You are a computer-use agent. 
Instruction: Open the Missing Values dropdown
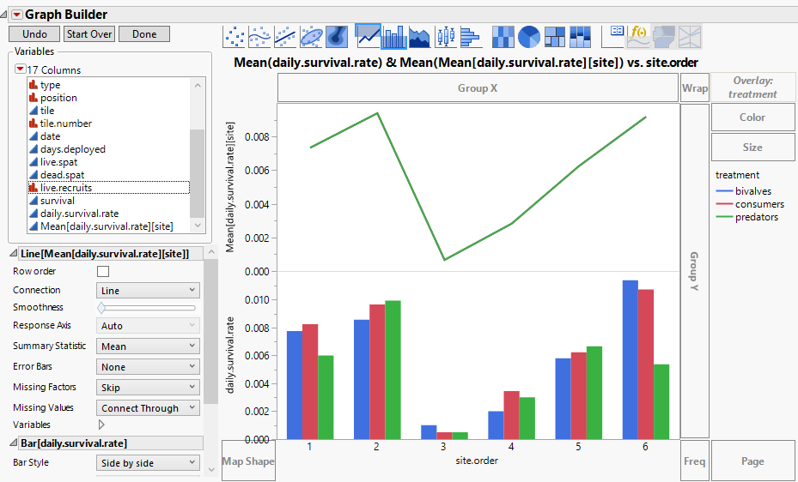(148, 408)
